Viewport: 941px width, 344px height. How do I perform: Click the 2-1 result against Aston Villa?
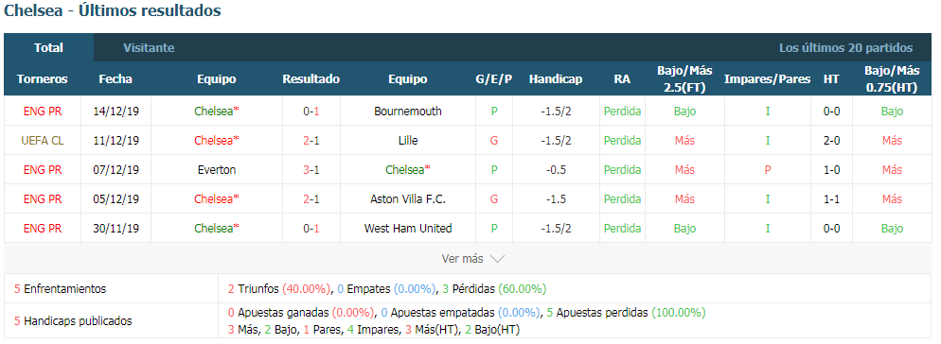311,199
